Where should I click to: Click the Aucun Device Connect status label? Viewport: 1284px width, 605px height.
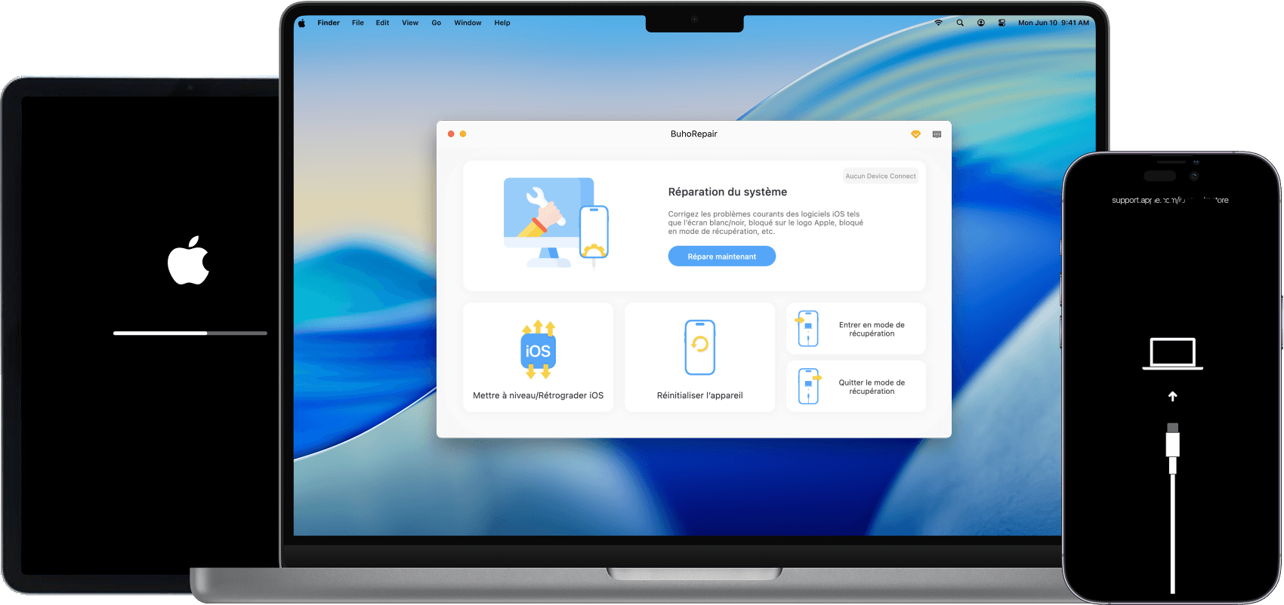click(880, 176)
